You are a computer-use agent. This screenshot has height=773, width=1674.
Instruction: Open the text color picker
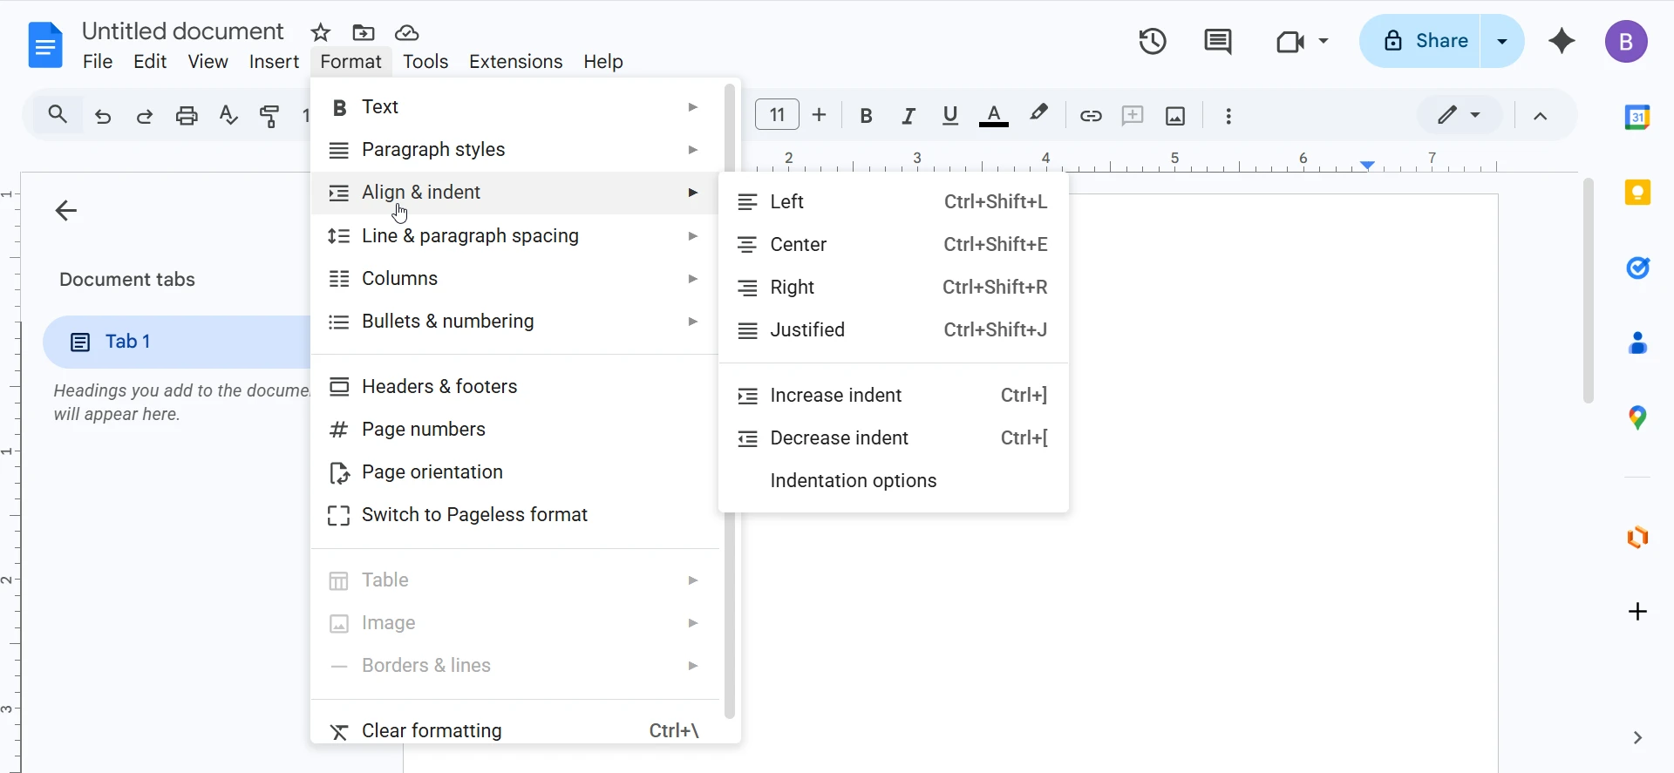(x=994, y=116)
